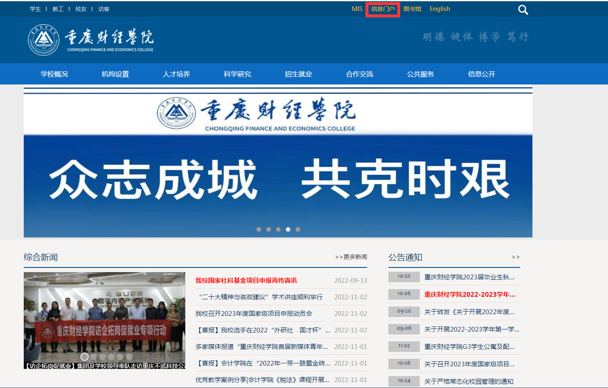608x388 pixels.
Task: Select the last news photo slider dot
Action: pos(129,357)
